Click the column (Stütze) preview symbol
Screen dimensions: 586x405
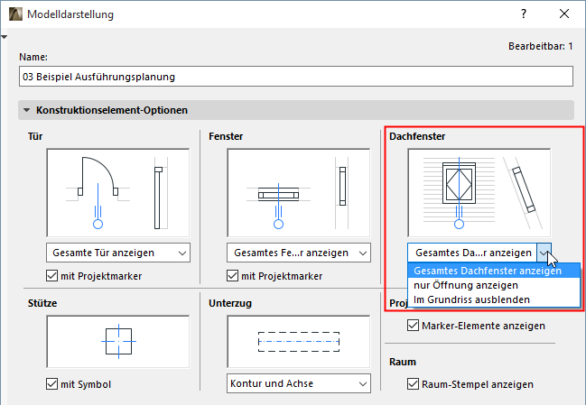(x=117, y=343)
